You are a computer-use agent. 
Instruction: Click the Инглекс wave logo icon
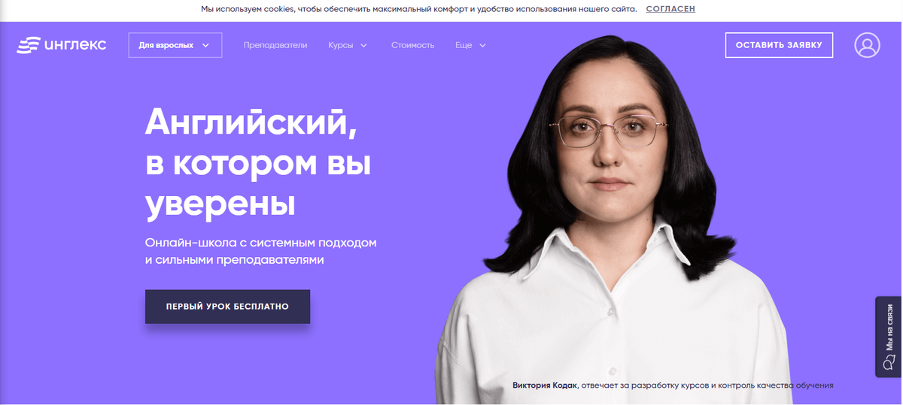tap(29, 45)
